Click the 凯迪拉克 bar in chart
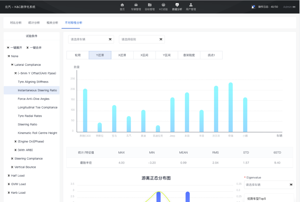Viewport: 300px width, 202px height. (x=158, y=129)
